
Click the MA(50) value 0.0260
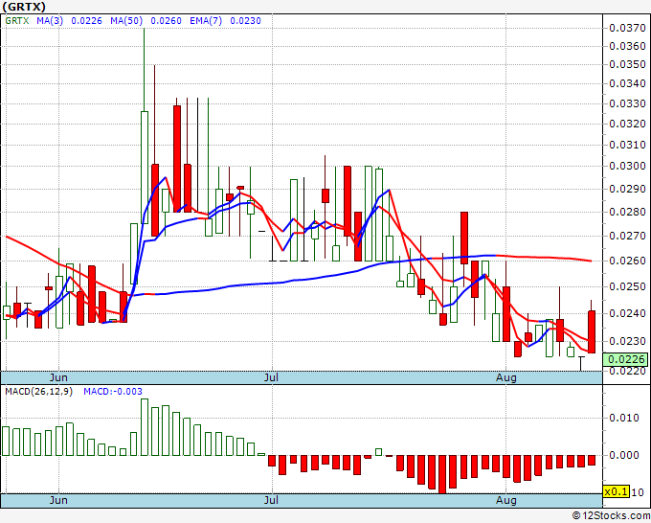tap(166, 21)
